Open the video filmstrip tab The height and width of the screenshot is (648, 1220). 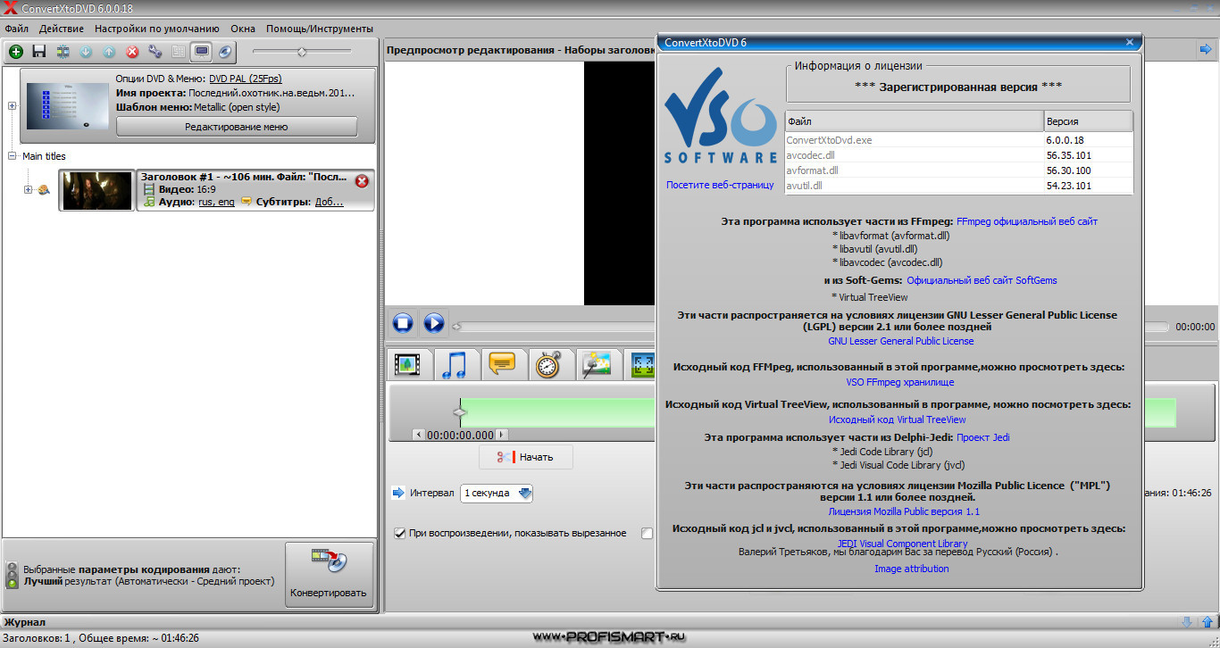pyautogui.click(x=408, y=364)
